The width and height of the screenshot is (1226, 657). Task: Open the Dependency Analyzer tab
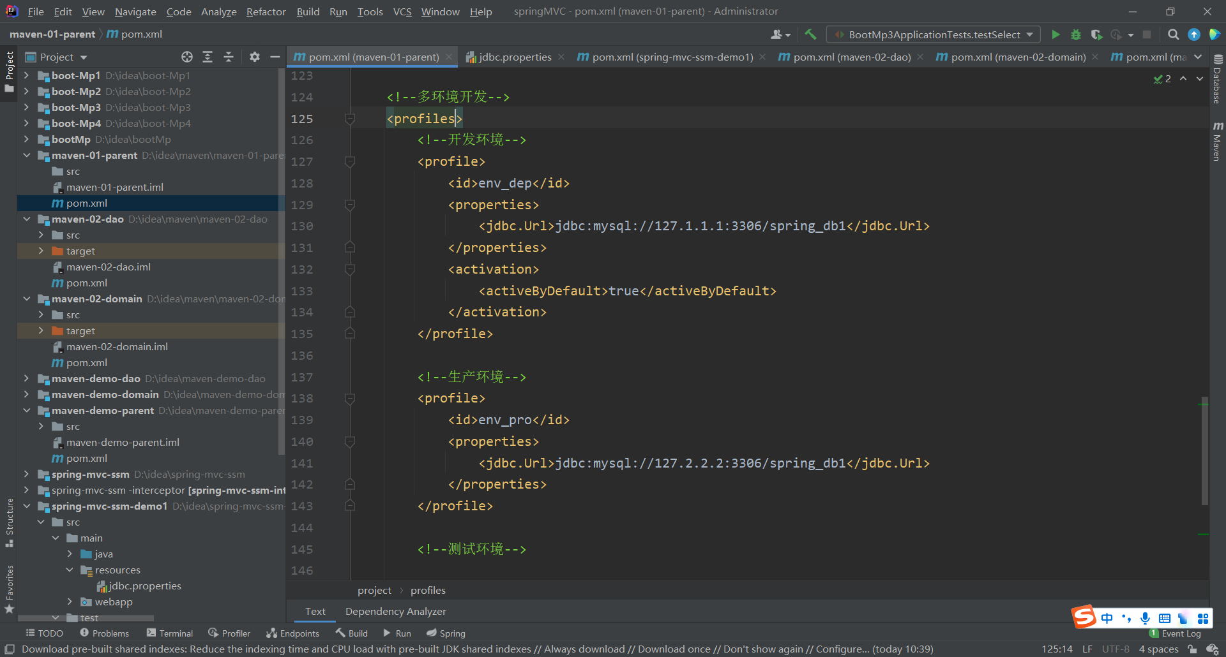point(395,611)
